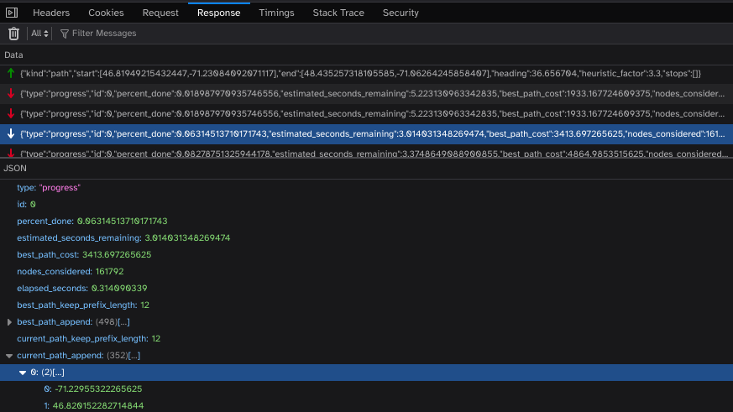The image size is (733, 412).
Task: Click the white received arrow on selected message
Action: coord(11,133)
